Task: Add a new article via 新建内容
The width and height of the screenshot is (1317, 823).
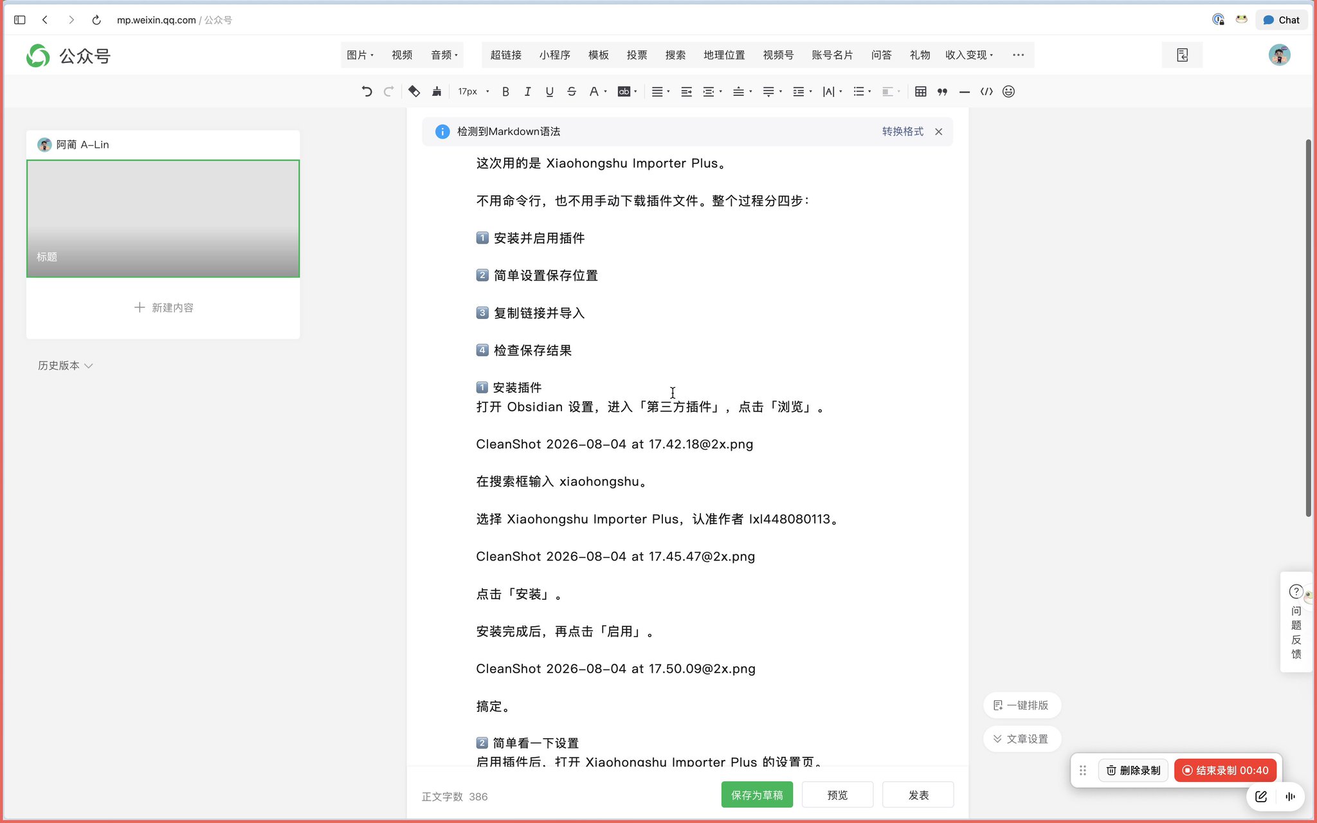Action: (x=163, y=307)
